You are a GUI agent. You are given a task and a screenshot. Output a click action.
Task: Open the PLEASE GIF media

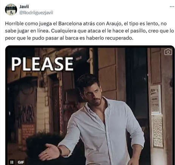coord(90,105)
